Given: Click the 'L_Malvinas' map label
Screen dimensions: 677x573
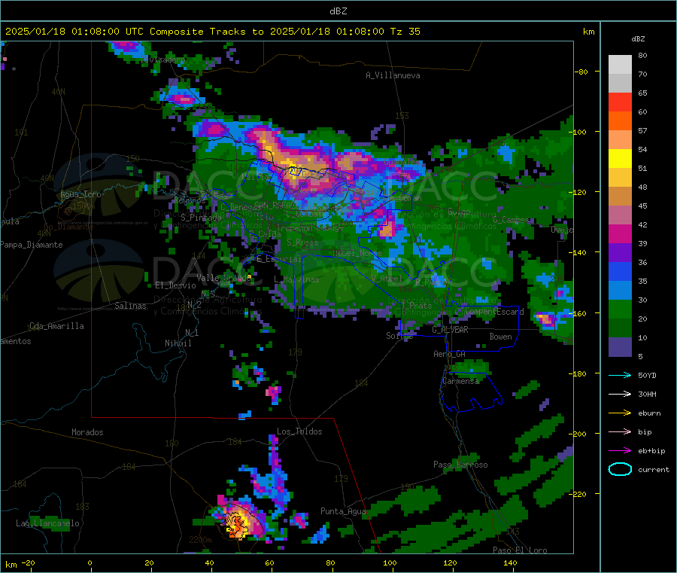Looking at the screenshot, I should (296, 279).
